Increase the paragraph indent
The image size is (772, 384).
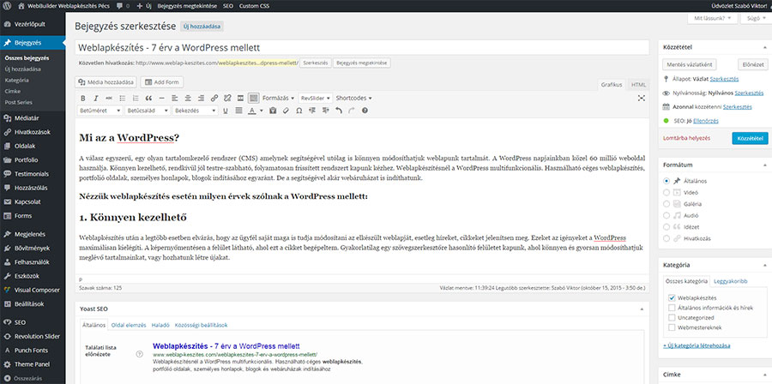(x=325, y=111)
